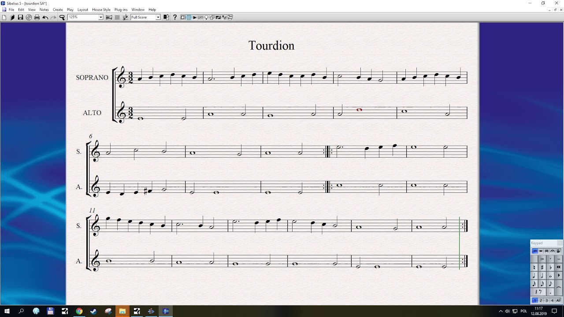The image size is (564, 317).
Task: Toggle the Parts window button
Action: coord(212,18)
